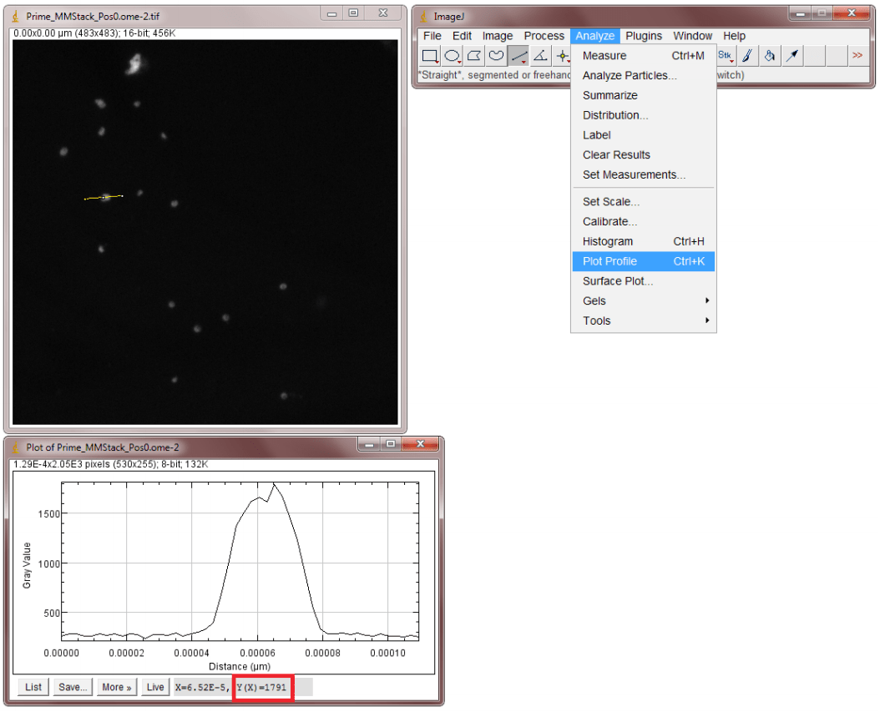Toggle the Live button in plot window
880x712 pixels.
(155, 687)
